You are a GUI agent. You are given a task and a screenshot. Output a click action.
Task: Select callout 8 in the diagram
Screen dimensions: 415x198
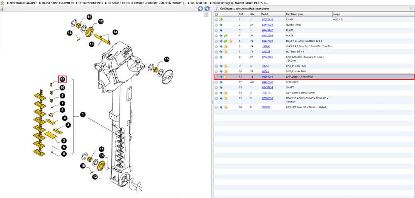click(62, 110)
